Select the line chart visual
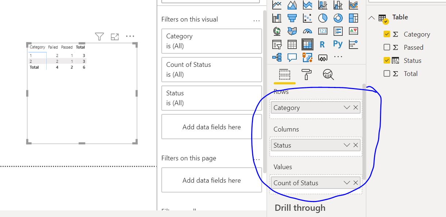Screen dimensions: 446x217 (277, 5)
